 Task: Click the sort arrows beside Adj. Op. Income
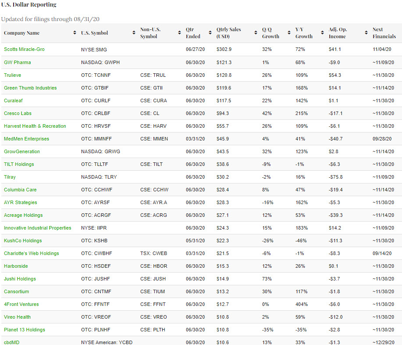click(x=366, y=33)
